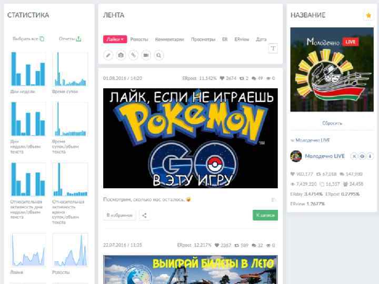379x284 pixels.
Task: Open the Время суток chart thumbnail
Action: [70, 69]
